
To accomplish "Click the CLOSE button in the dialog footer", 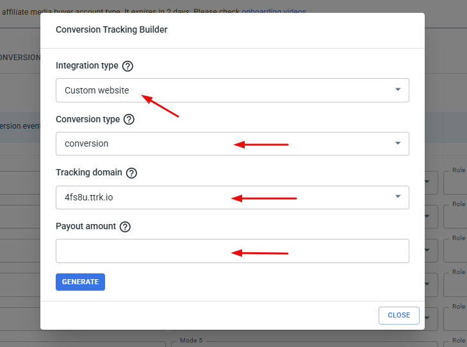I will point(398,315).
